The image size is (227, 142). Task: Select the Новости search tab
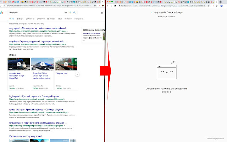pos(51,19)
